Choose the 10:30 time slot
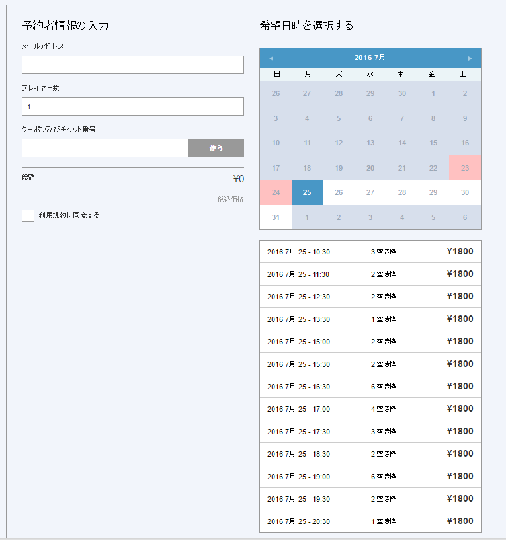Viewport: 506px width, 540px height. pyautogui.click(x=370, y=252)
